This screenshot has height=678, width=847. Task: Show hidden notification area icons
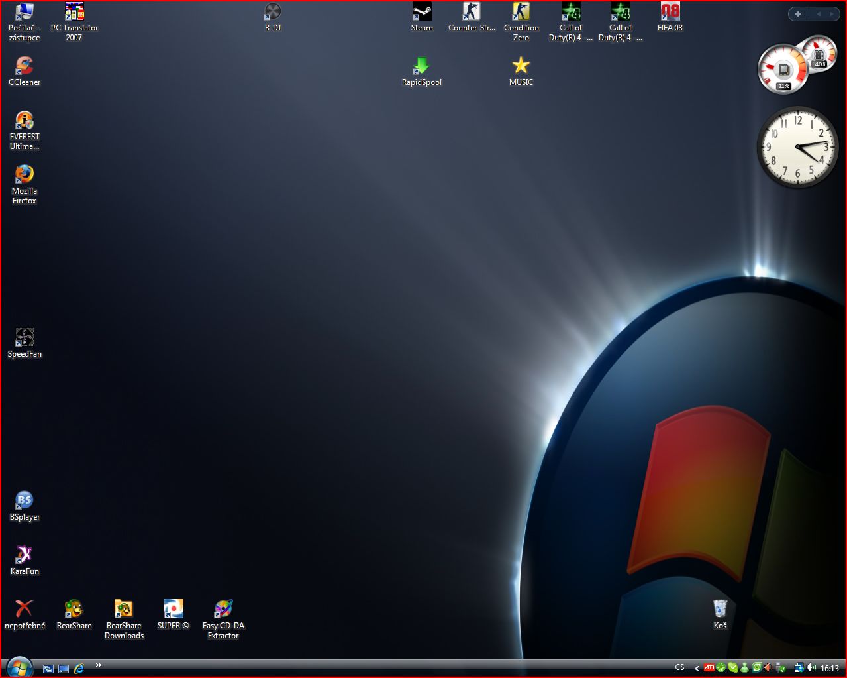[697, 668]
